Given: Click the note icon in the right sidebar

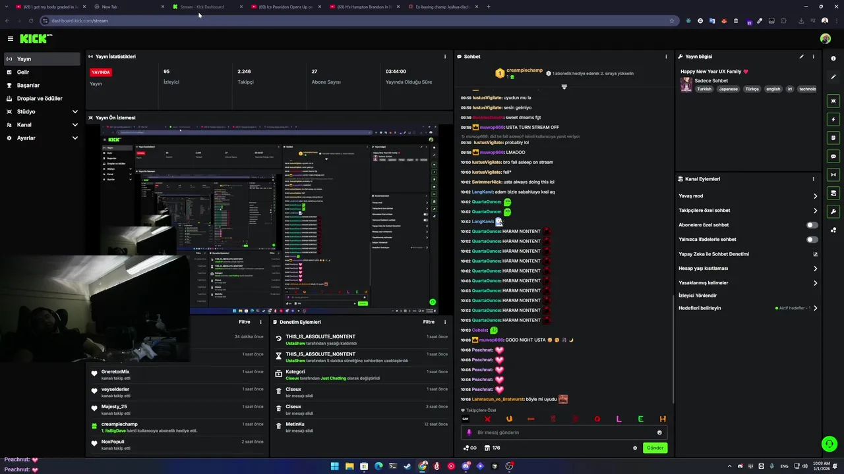Looking at the screenshot, I should [x=833, y=138].
